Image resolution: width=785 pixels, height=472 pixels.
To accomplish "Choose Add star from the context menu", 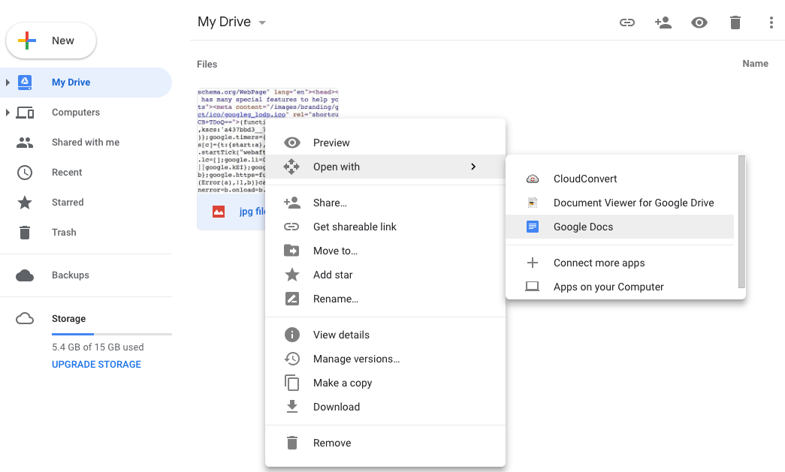I will 385,275.
